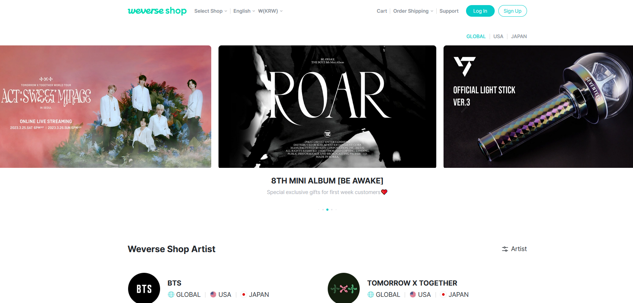Click the Artist filter sliders icon
Image resolution: width=633 pixels, height=303 pixels.
[505, 249]
